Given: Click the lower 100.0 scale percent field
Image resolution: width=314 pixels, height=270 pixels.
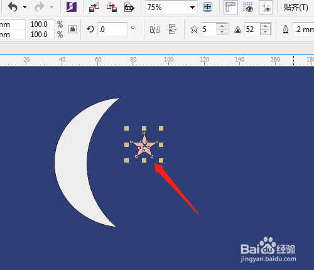Looking at the screenshot, I should (x=41, y=35).
